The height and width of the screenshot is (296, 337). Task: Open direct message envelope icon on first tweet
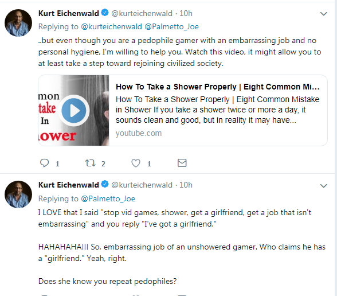pos(182,163)
